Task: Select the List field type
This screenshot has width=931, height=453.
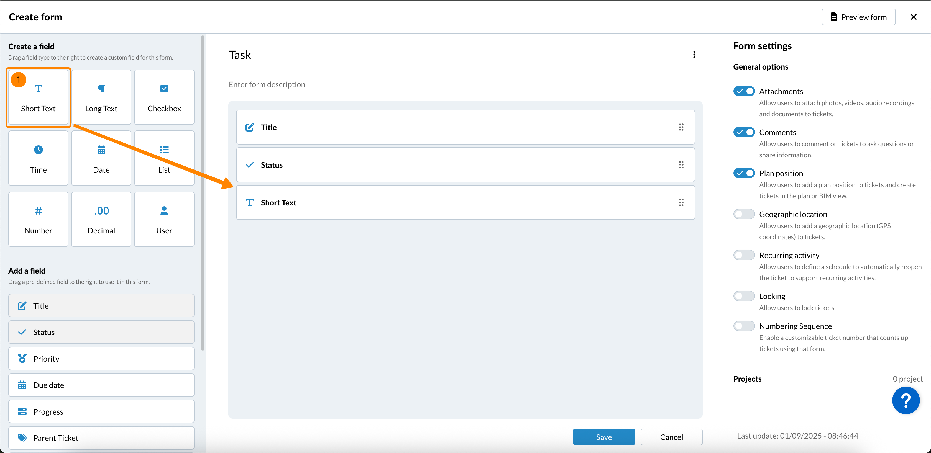Action: pos(164,158)
